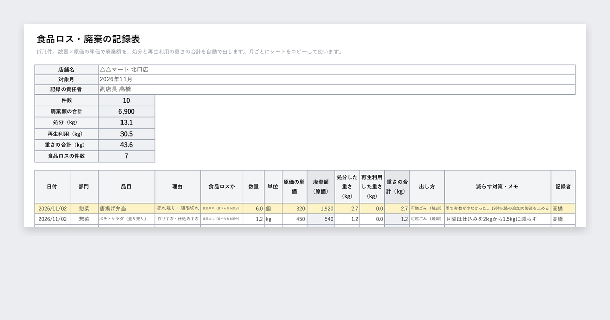
Task: Select the 食品ロスの件数 label
Action: tap(66, 156)
